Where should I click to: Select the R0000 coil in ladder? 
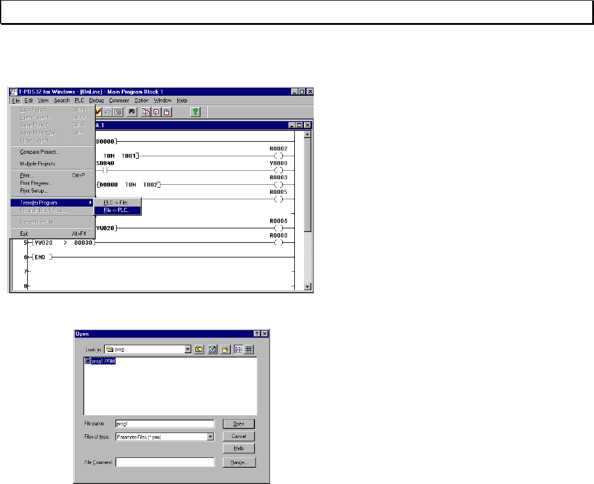279,242
